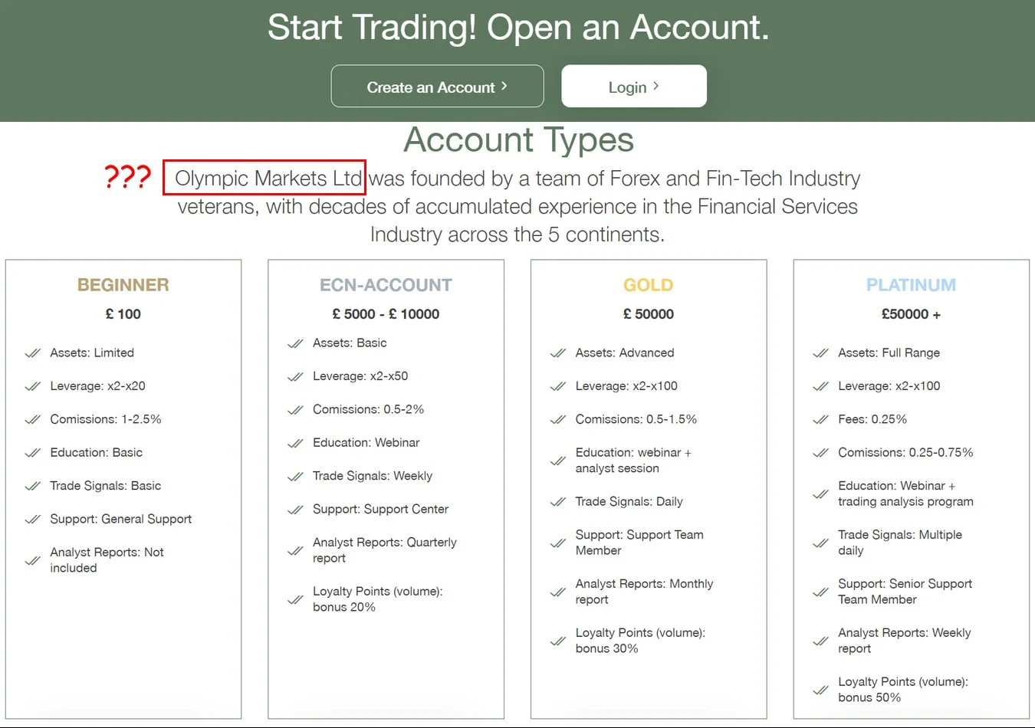The height and width of the screenshot is (728, 1035).
Task: Open the Login button
Action: point(634,86)
